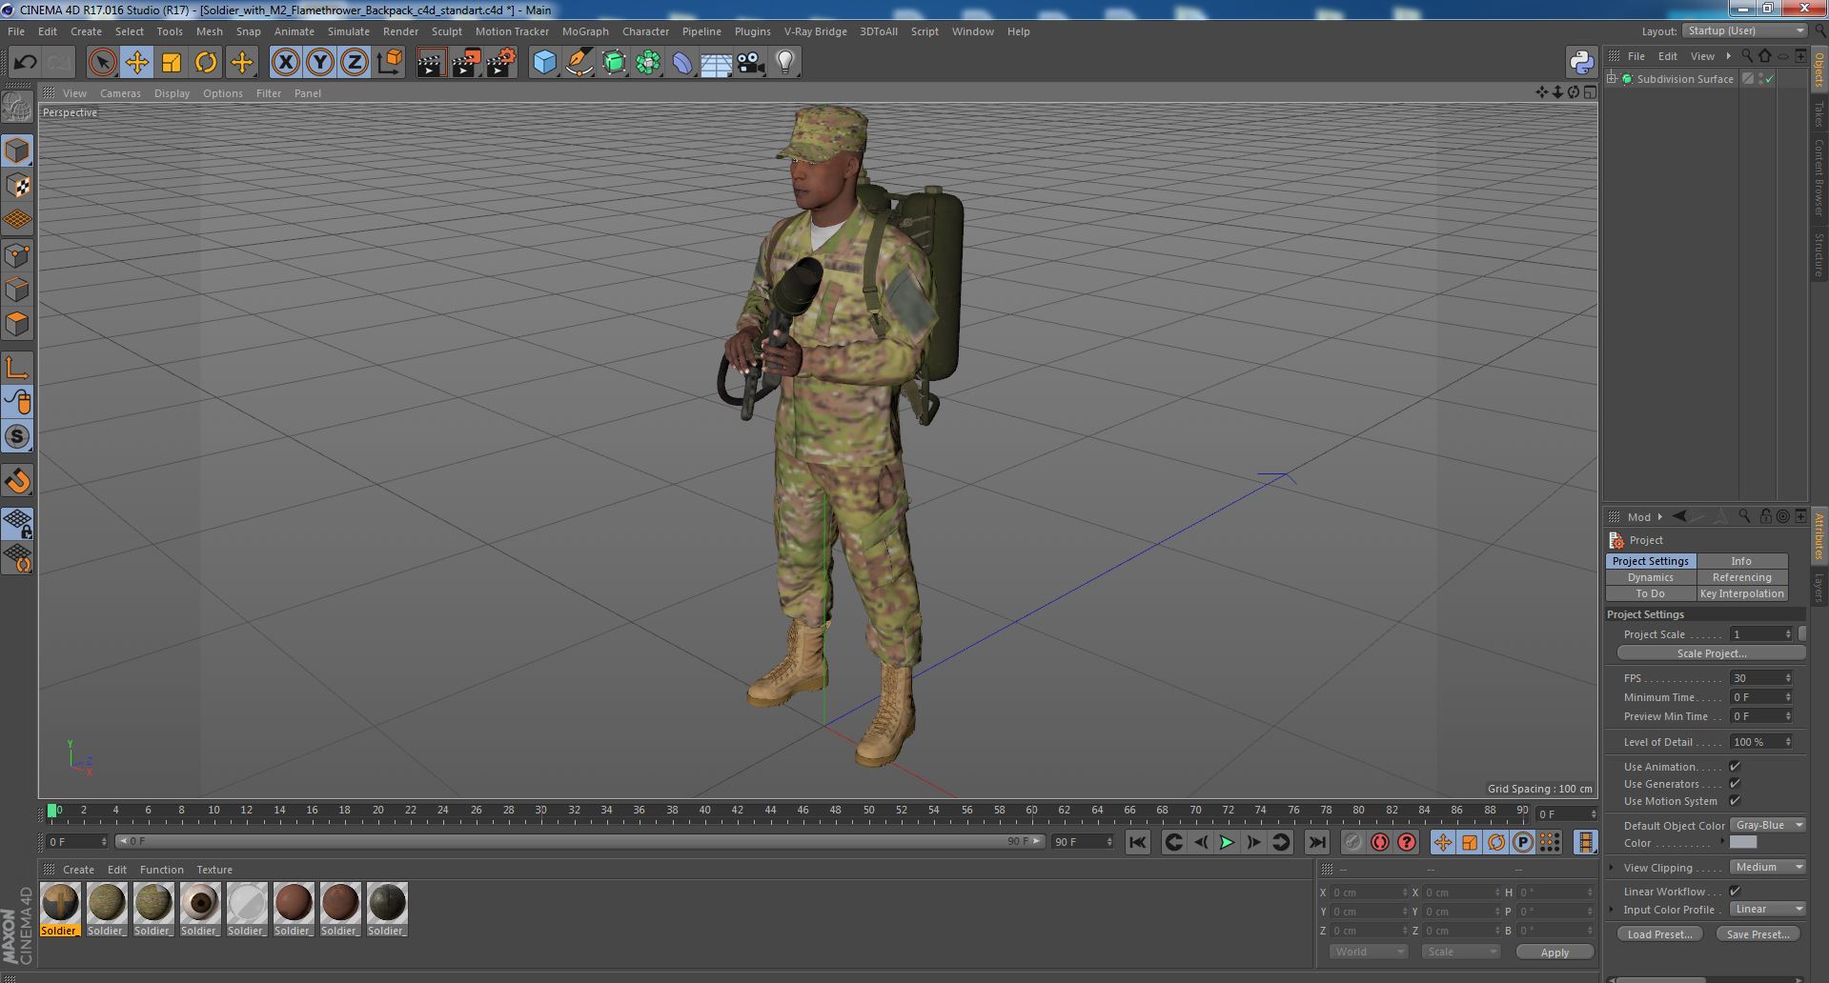The width and height of the screenshot is (1829, 983).
Task: Open the World coordinate dropdown
Action: click(1369, 952)
